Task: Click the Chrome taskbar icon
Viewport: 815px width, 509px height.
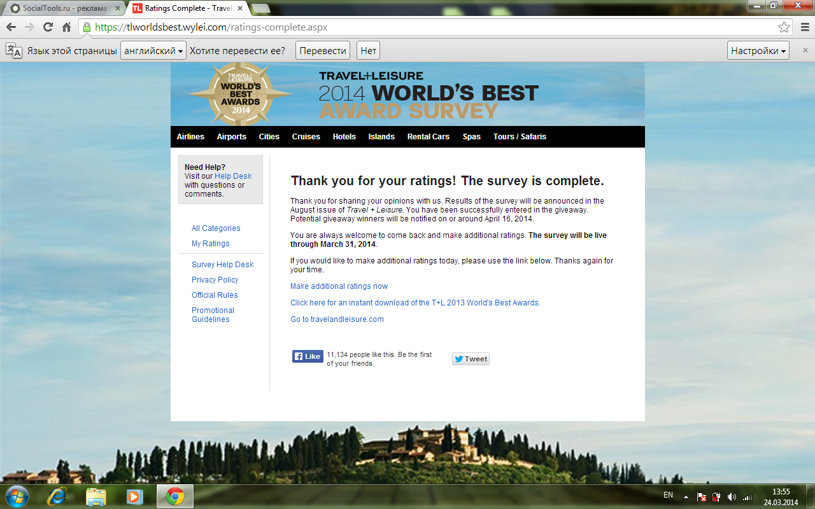Action: (174, 496)
